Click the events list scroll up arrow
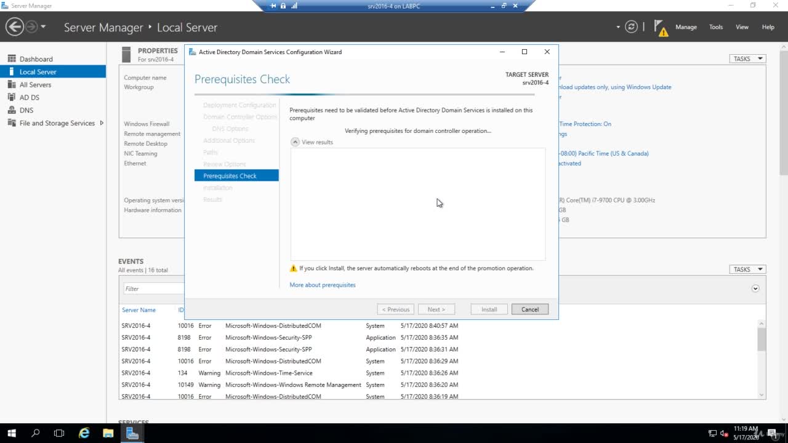 762,323
